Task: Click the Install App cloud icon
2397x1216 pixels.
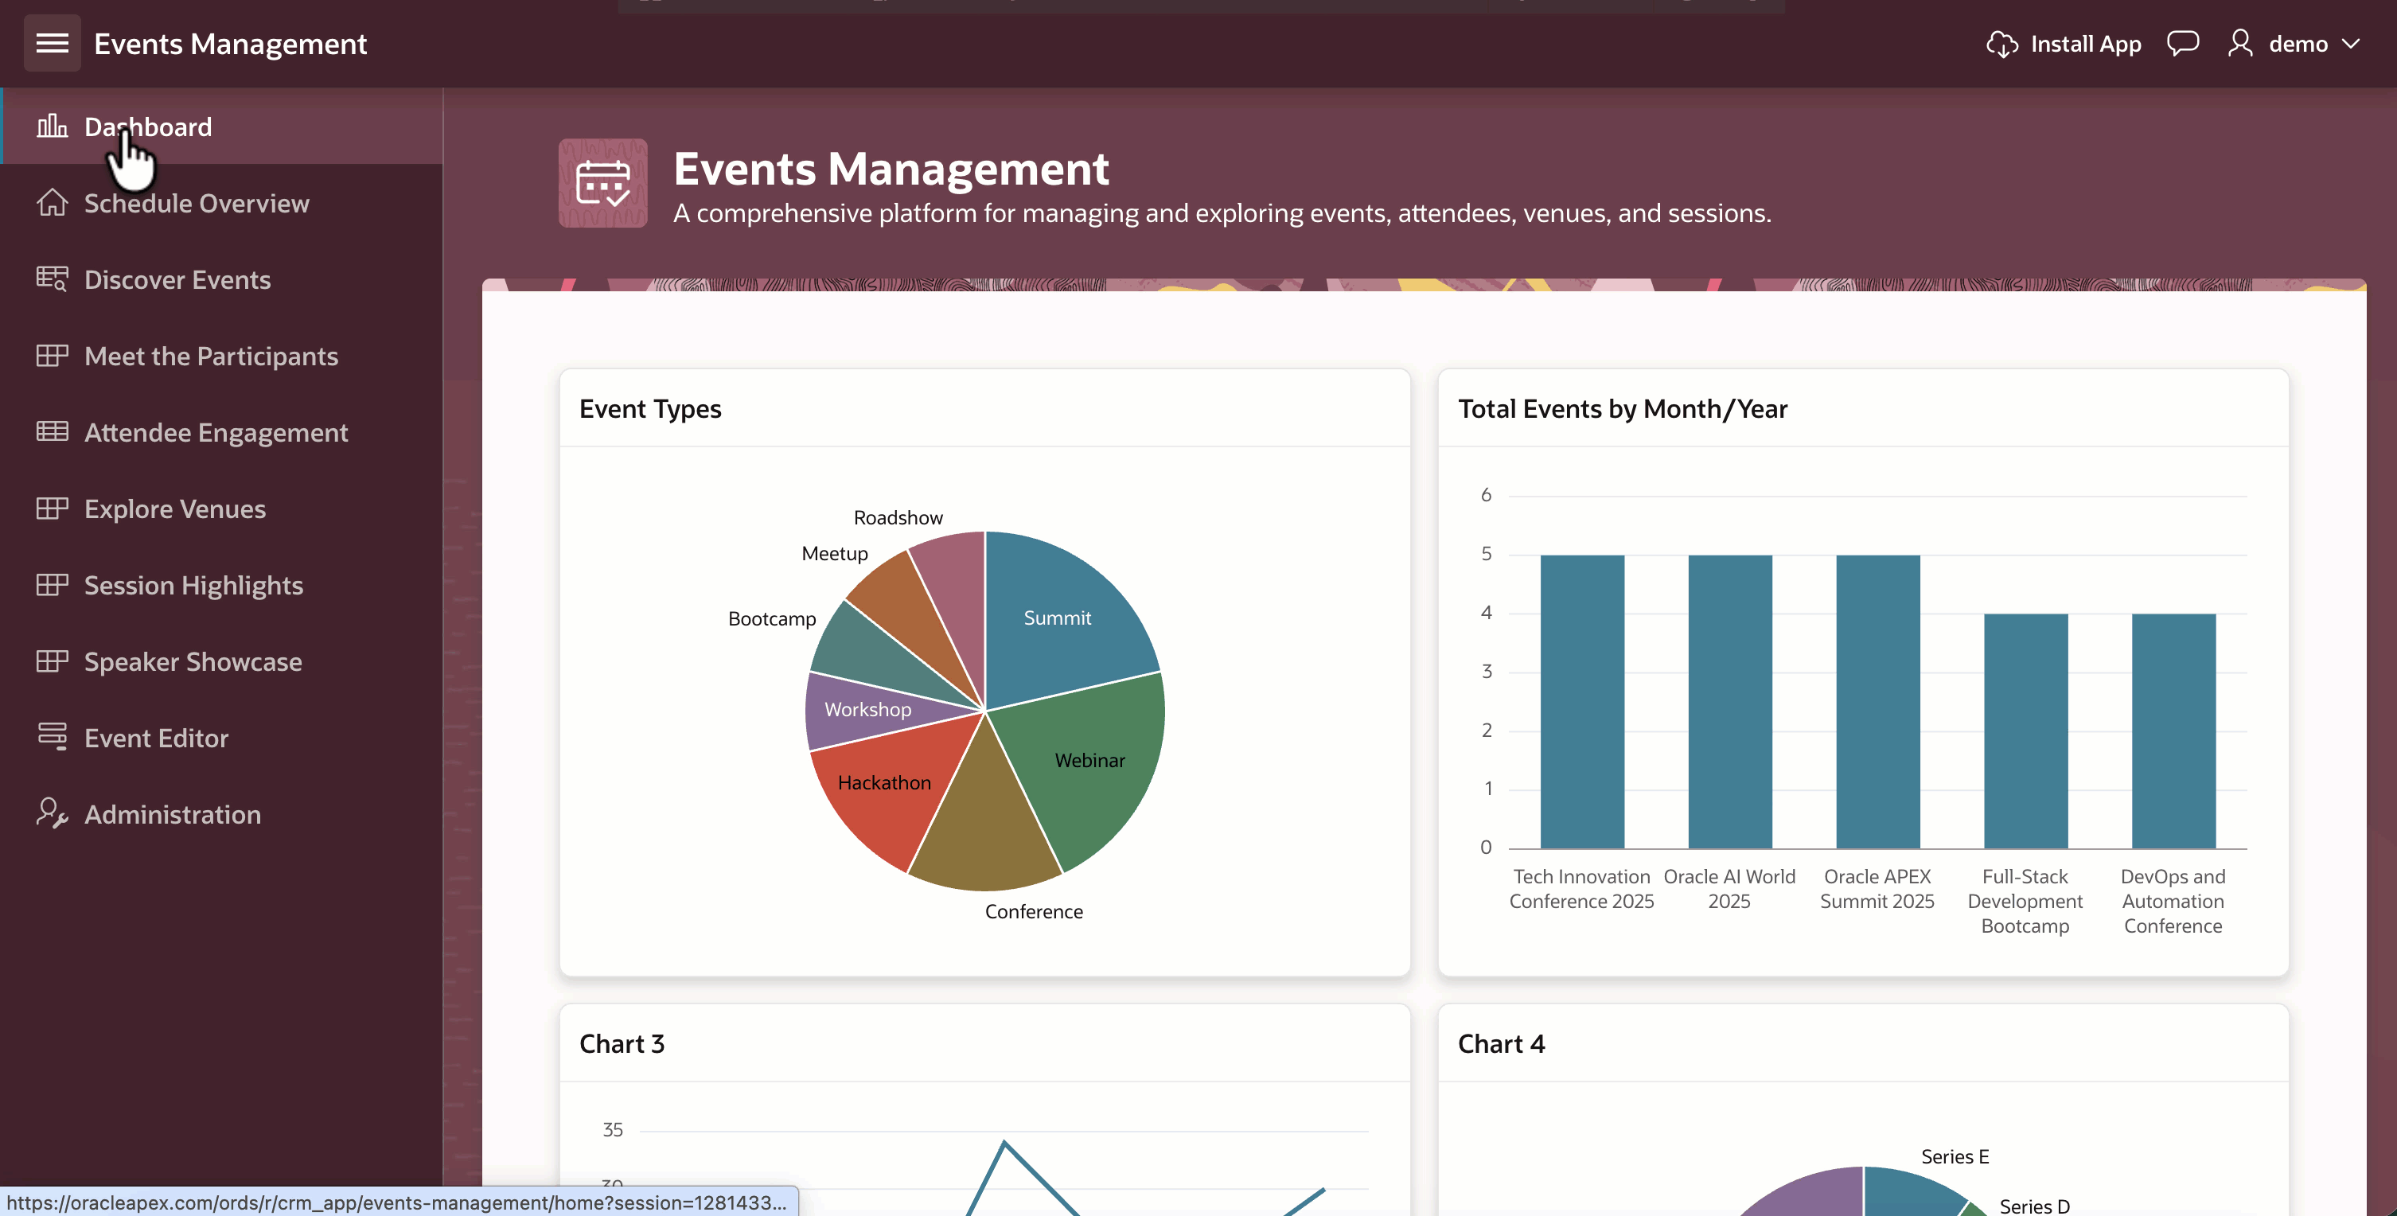Action: [x=2001, y=44]
